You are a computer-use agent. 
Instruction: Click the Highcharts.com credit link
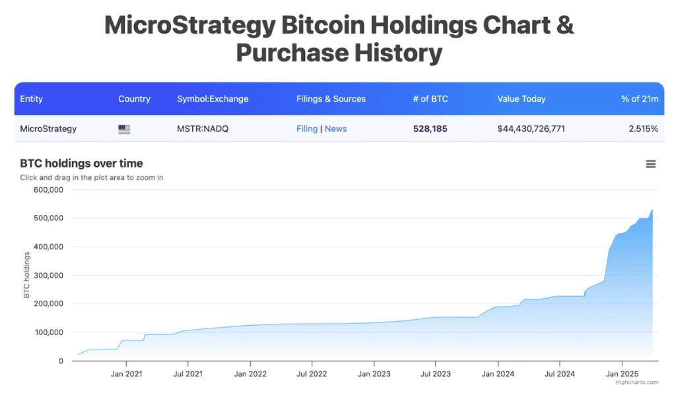point(637,383)
